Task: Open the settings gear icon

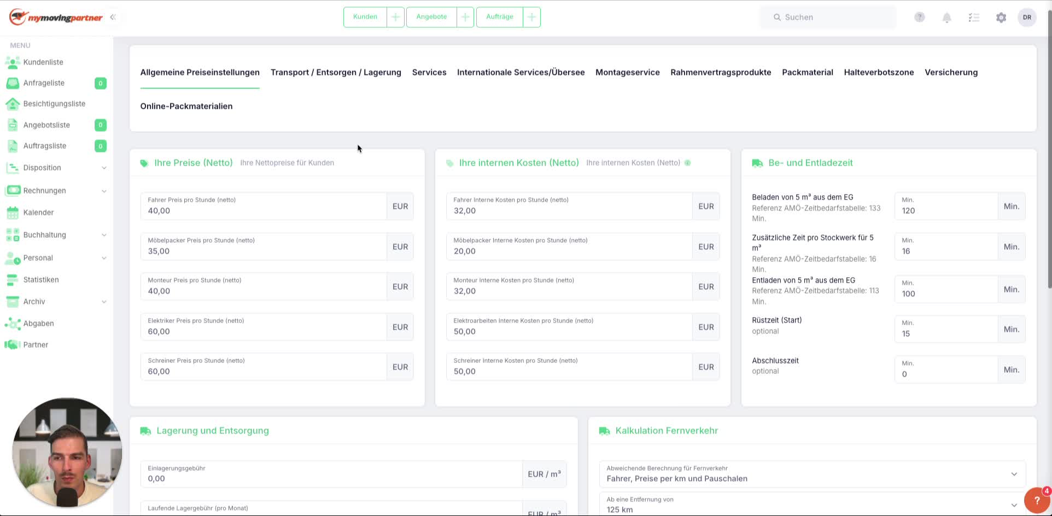Action: click(1001, 17)
